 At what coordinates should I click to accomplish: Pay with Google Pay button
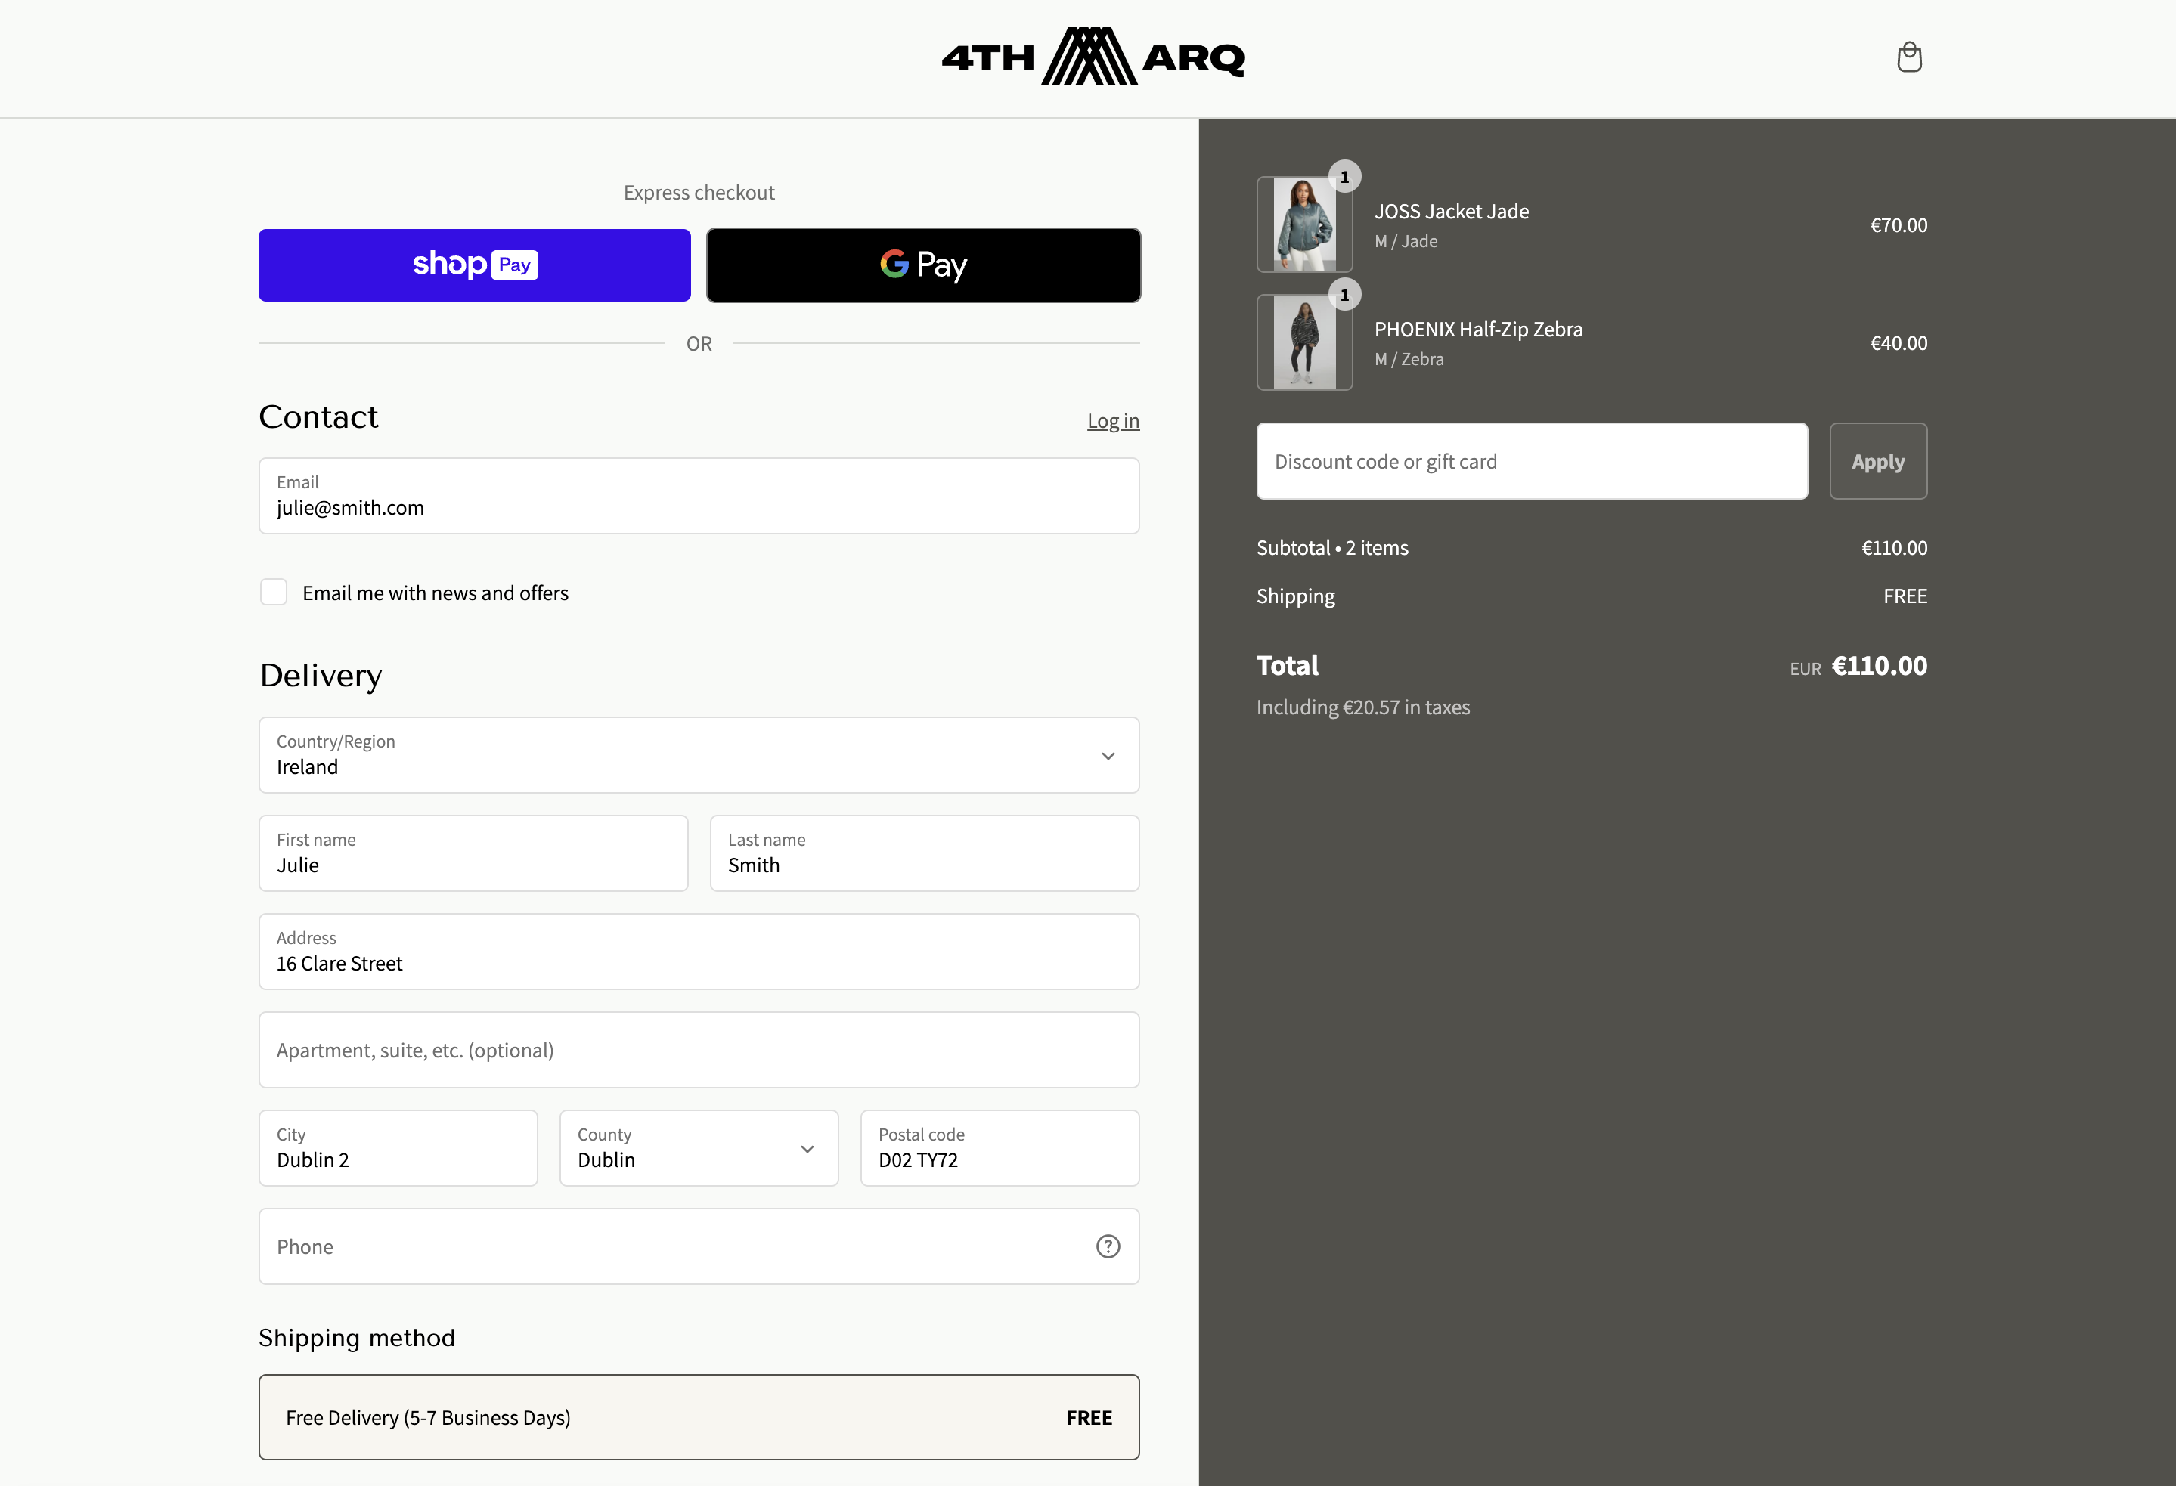click(x=923, y=265)
